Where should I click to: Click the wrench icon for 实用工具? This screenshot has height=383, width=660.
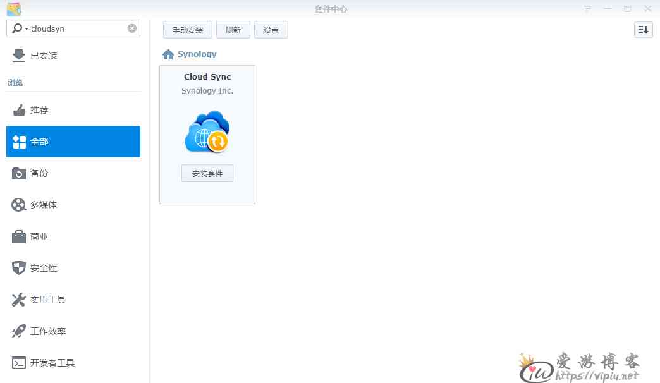click(19, 300)
